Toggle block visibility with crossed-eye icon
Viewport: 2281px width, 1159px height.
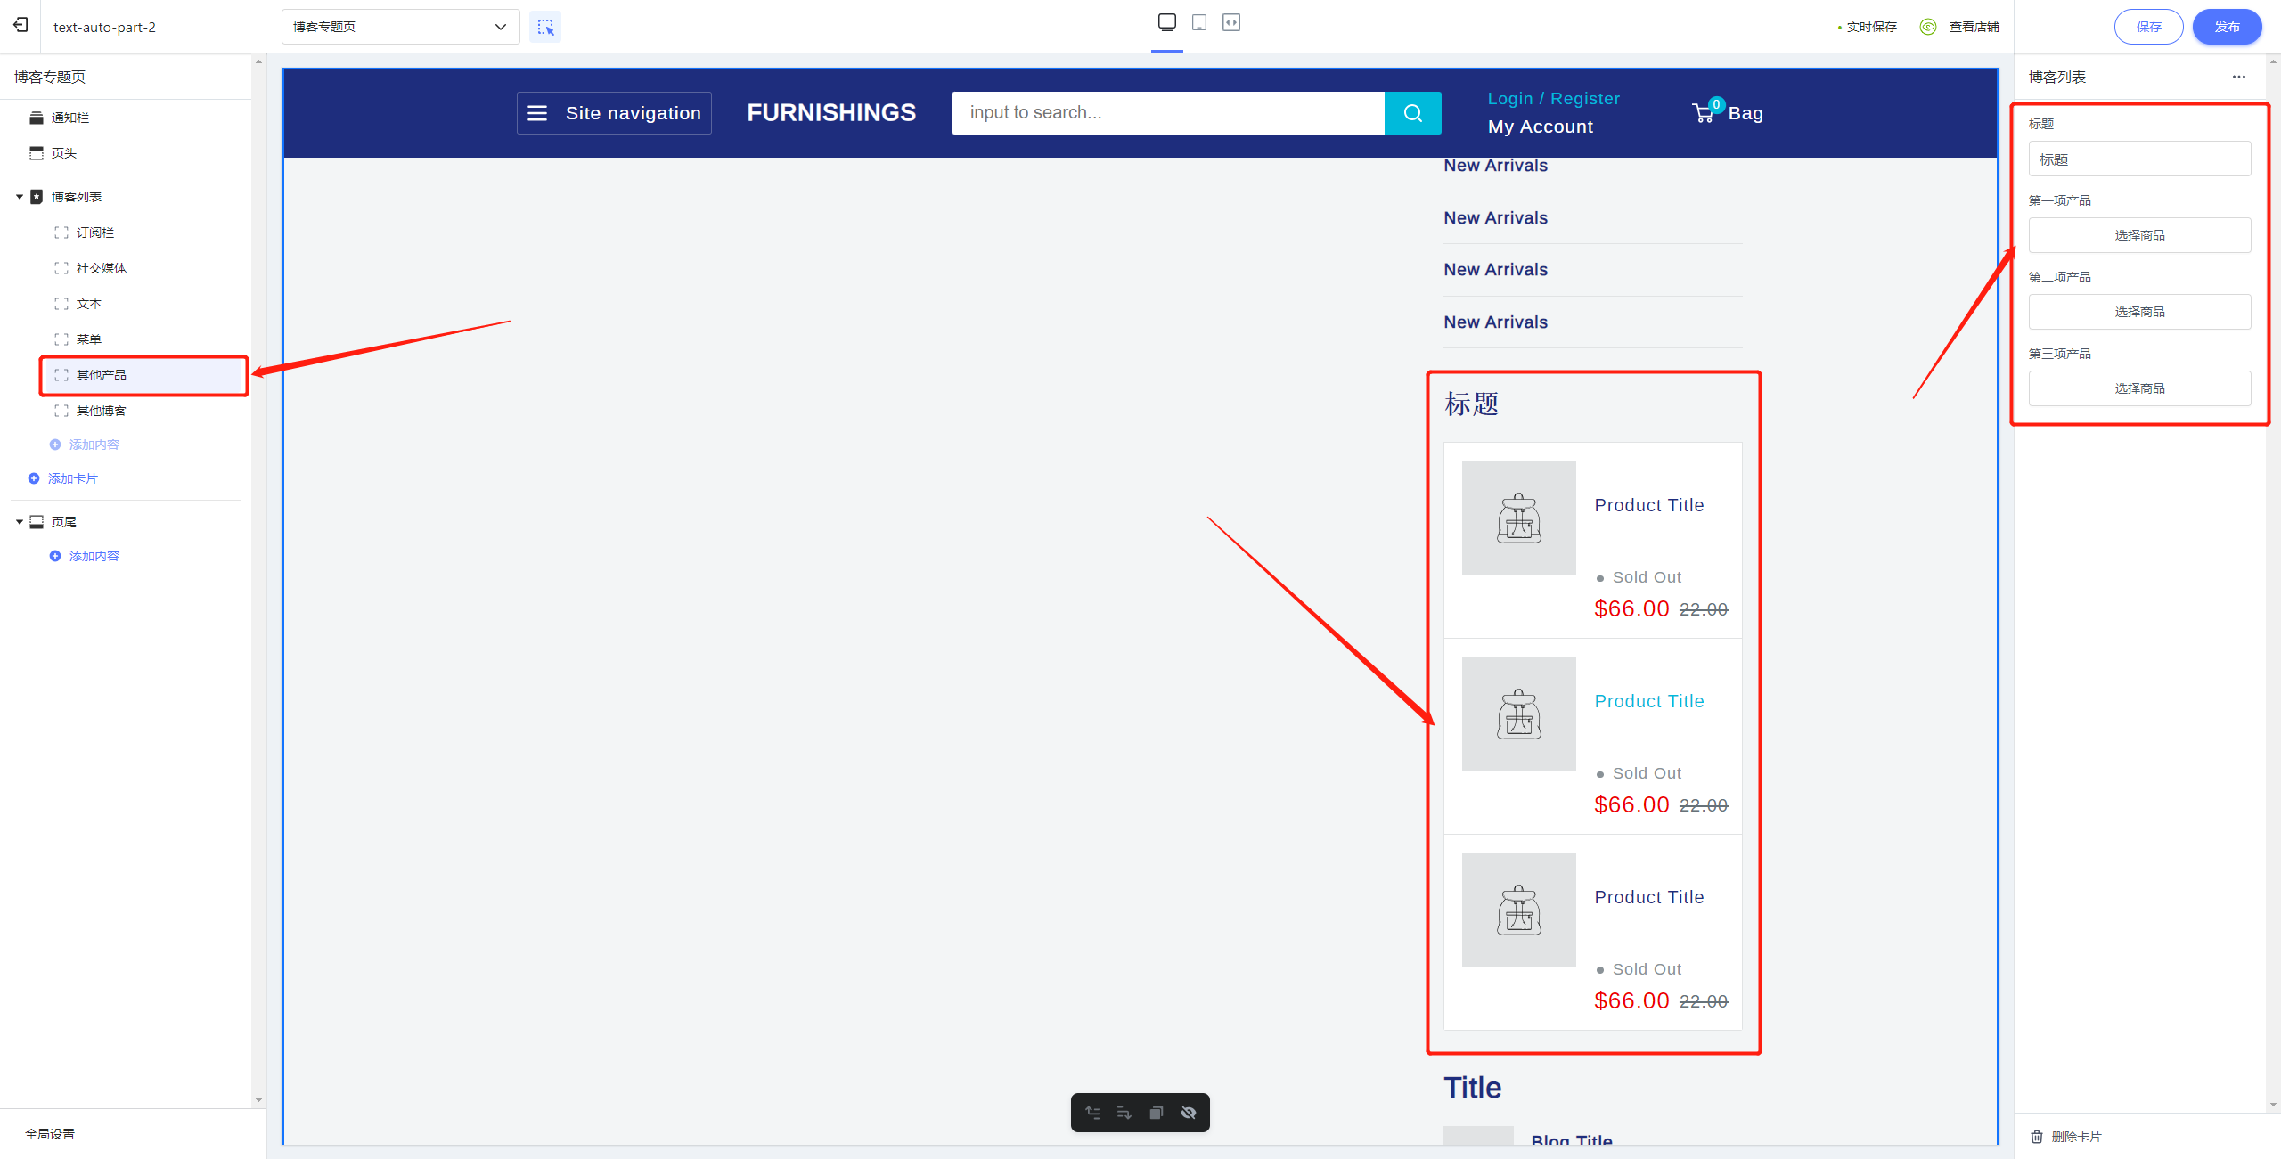click(x=1189, y=1113)
